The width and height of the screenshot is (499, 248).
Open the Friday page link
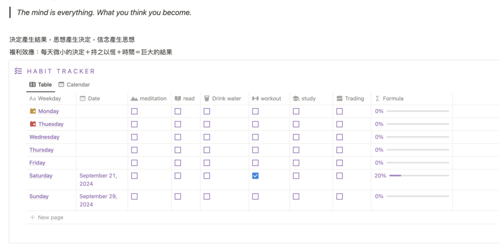[x=37, y=162]
